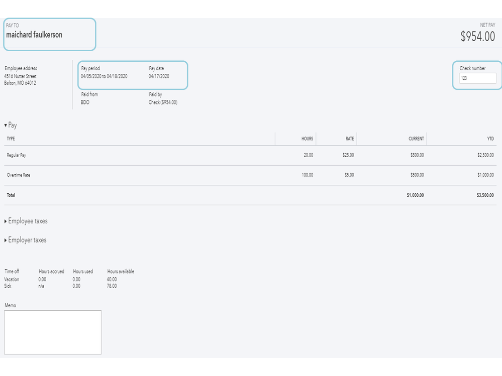The image size is (502, 376).
Task: Click the pay period date range
Action: pyautogui.click(x=104, y=76)
